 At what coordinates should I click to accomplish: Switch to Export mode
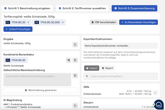107,68
